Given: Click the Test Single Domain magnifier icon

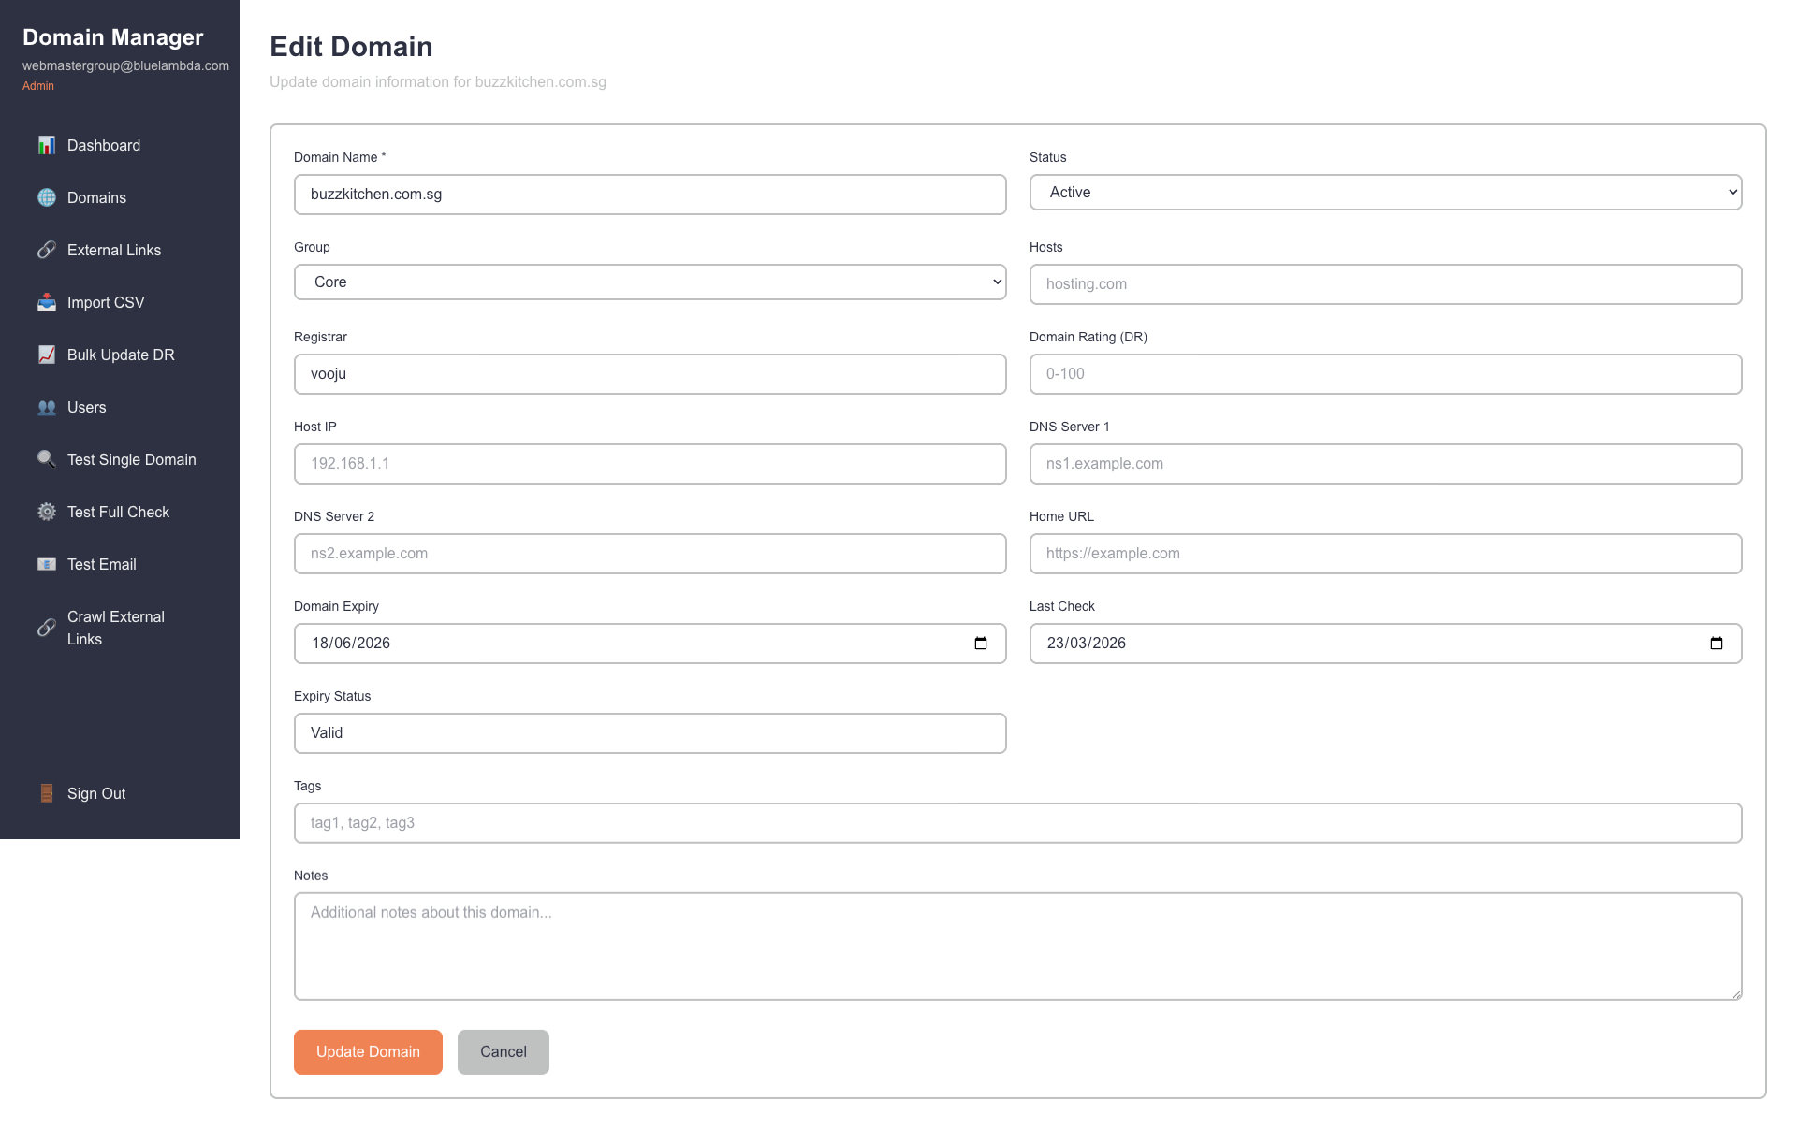Looking at the screenshot, I should tap(47, 459).
